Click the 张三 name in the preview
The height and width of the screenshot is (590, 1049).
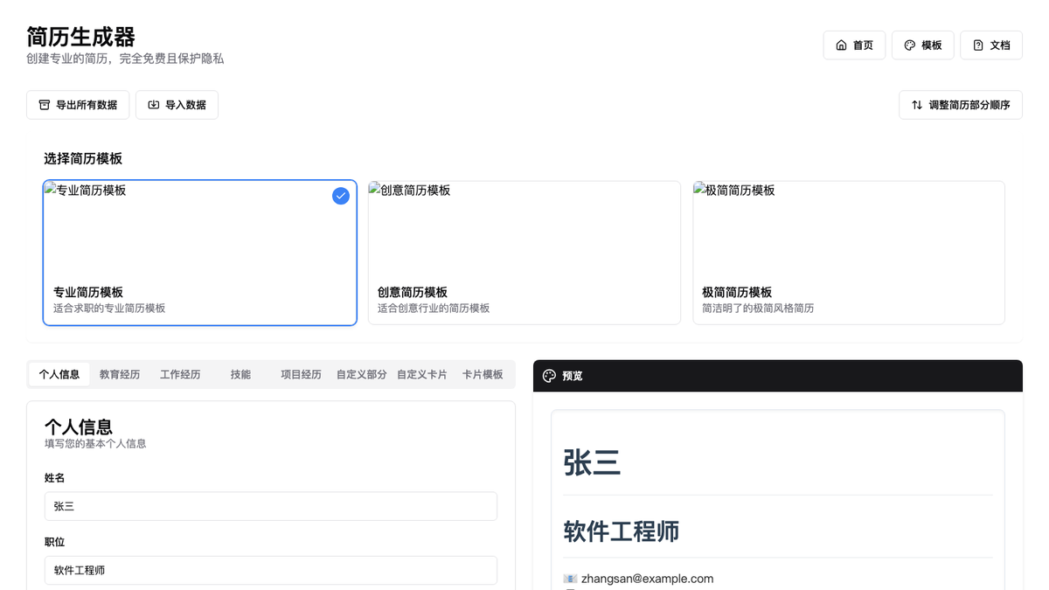pos(592,462)
